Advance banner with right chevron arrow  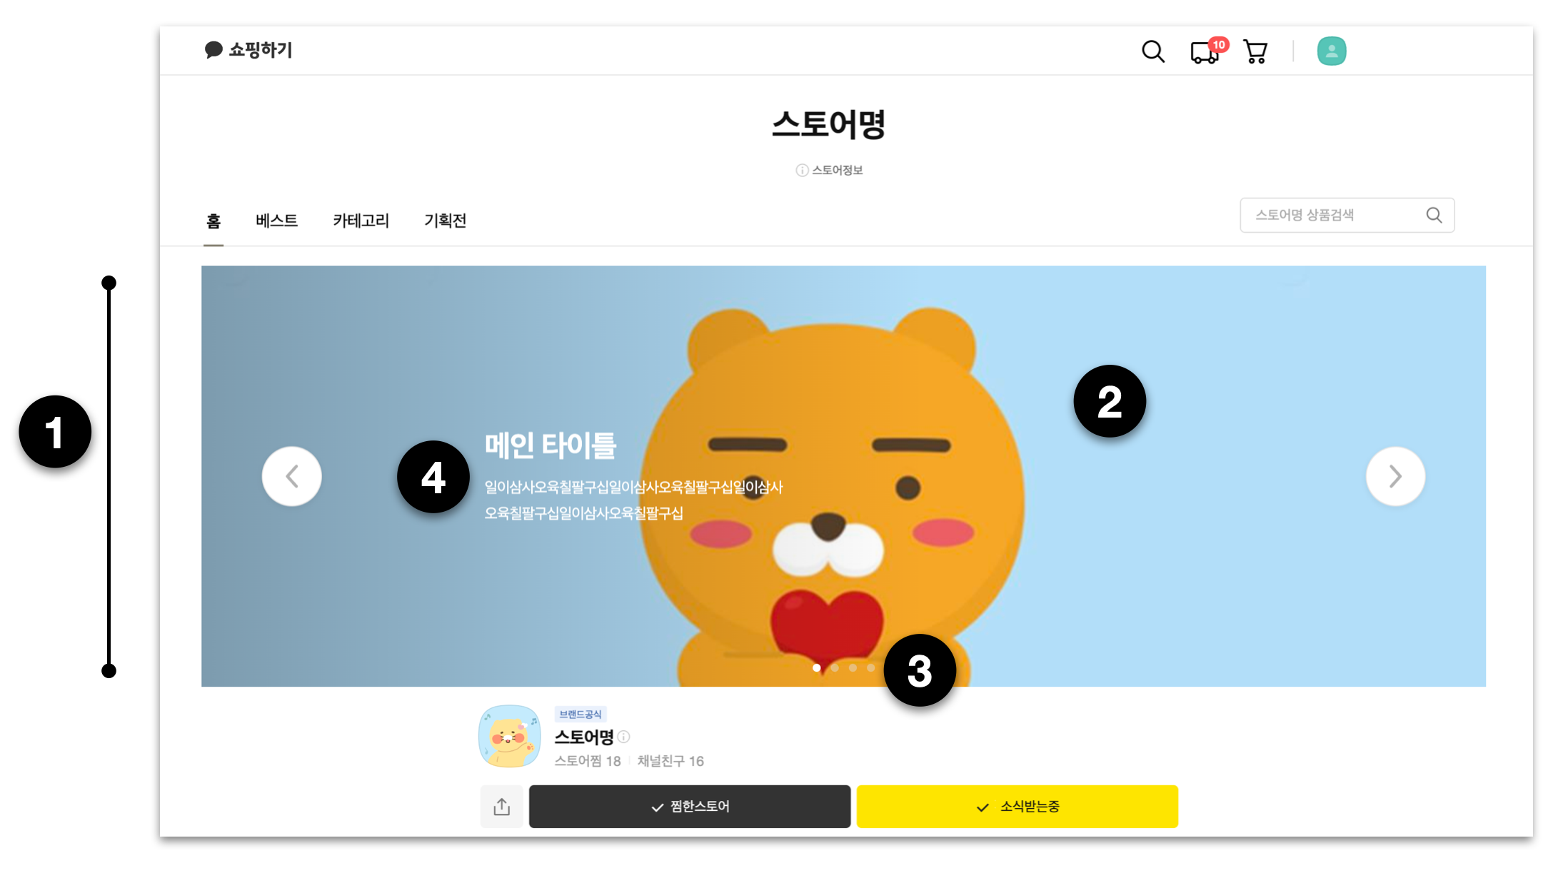pos(1395,476)
